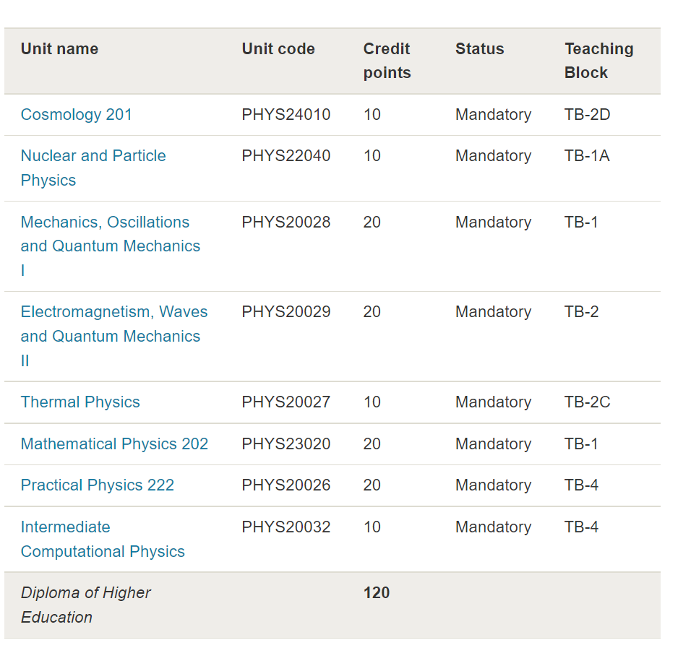This screenshot has height=666, width=691.
Task: Click the Teaching Block column header
Action: pyautogui.click(x=599, y=61)
